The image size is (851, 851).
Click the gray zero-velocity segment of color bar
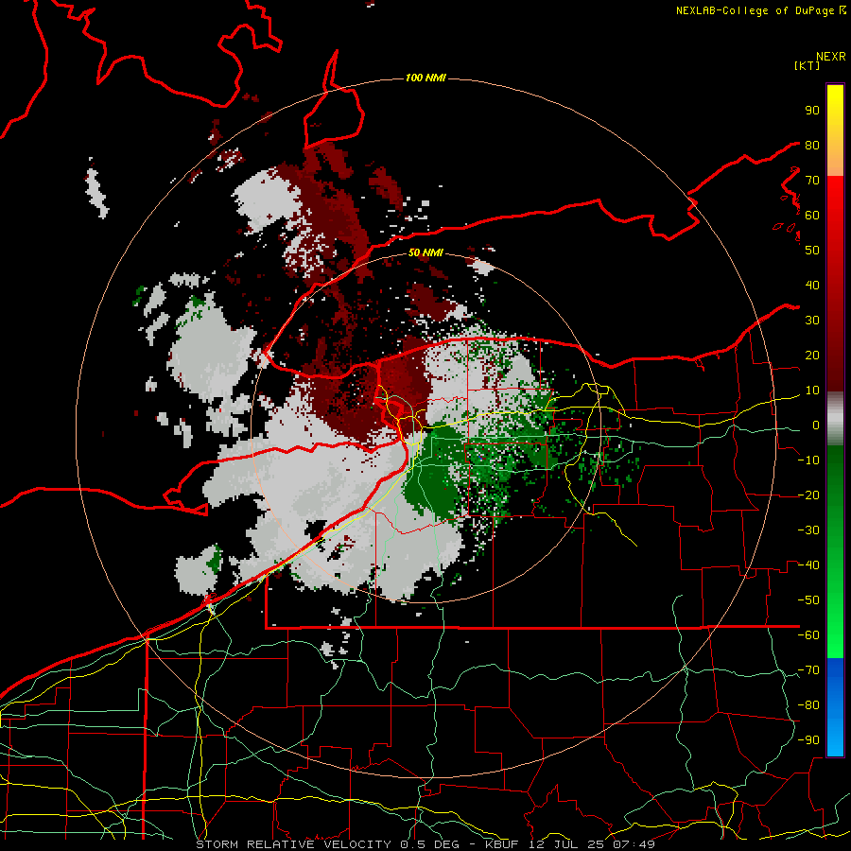click(x=835, y=419)
